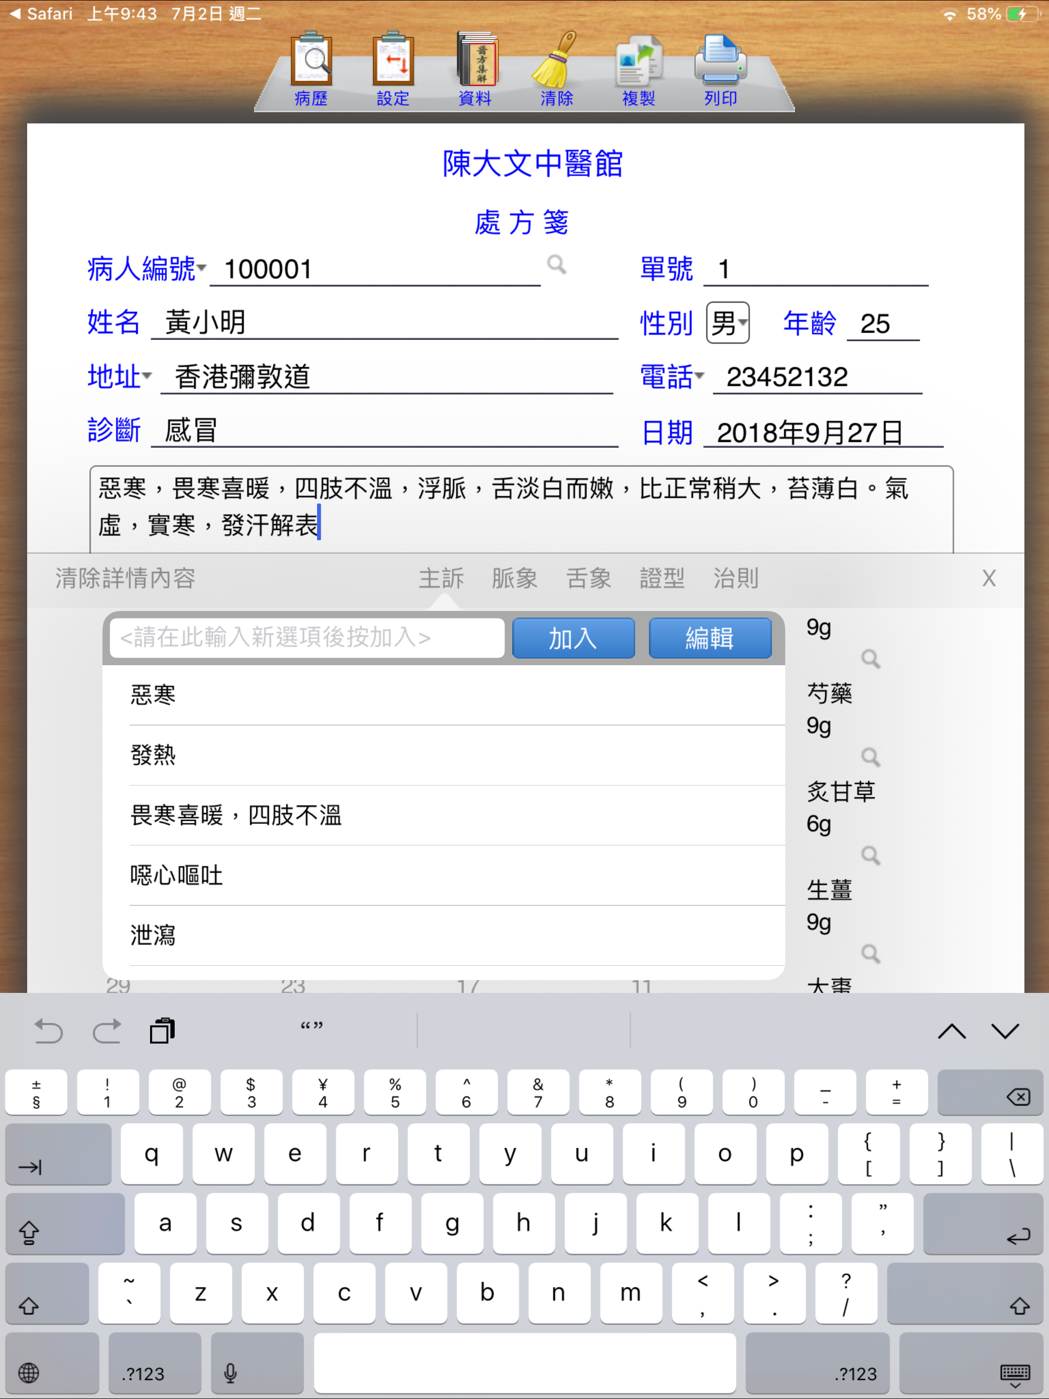This screenshot has width=1049, height=1399.
Task: Tap the down chevron next field arrow
Action: 1005,1031
